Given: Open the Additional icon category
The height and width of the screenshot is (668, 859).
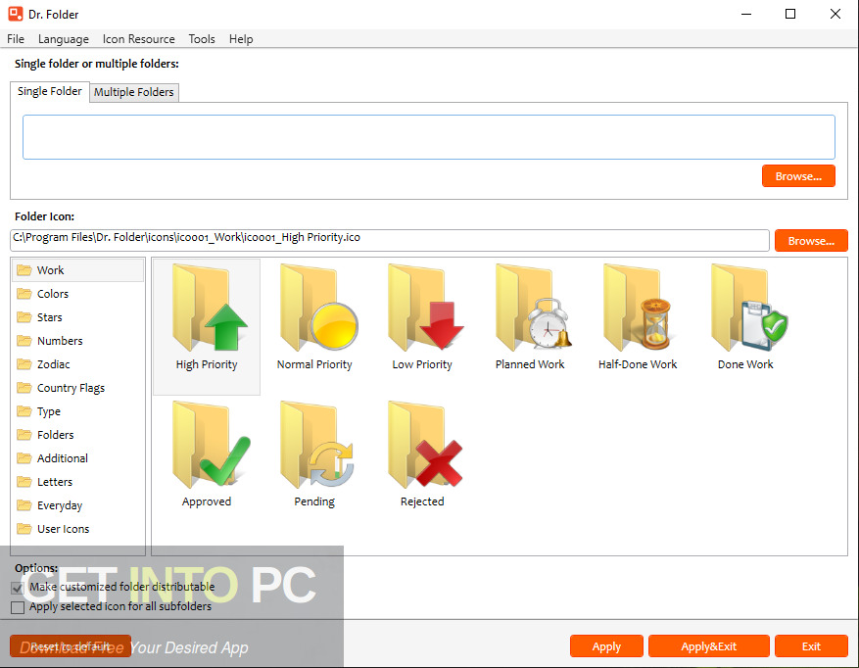Looking at the screenshot, I should coord(77,458).
